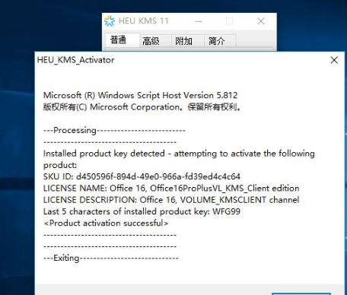
Task: Click the HEU KMS 11 window title text
Action: (x=144, y=21)
